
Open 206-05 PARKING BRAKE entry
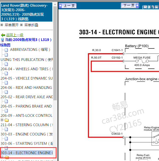(26, 106)
